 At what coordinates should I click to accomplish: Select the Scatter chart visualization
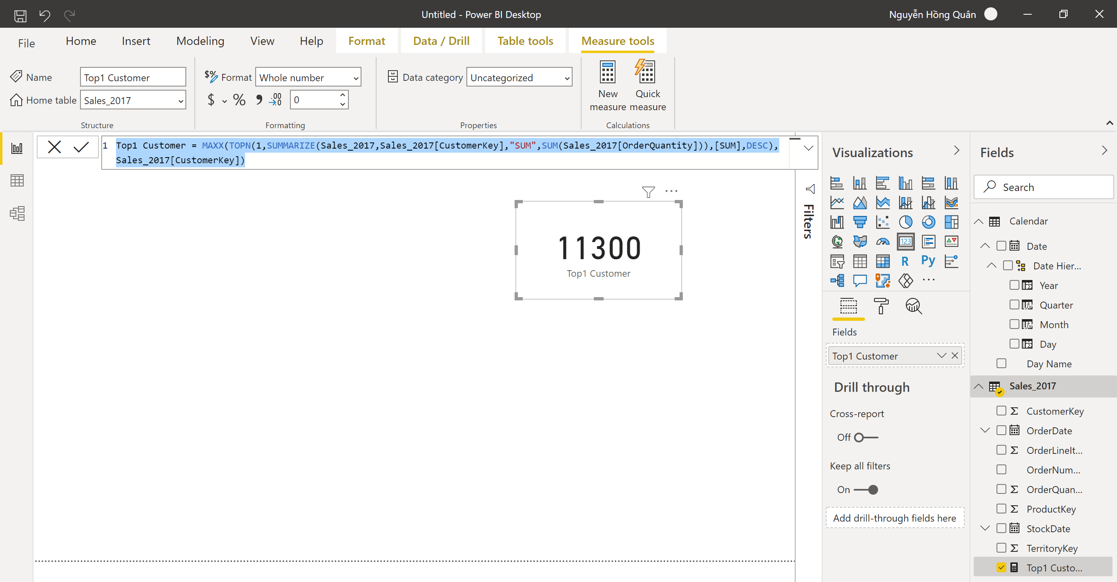(x=883, y=222)
